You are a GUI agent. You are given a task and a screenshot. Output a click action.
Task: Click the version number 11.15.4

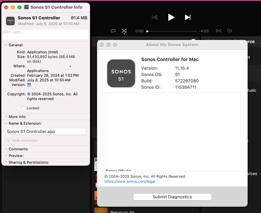[182, 68]
